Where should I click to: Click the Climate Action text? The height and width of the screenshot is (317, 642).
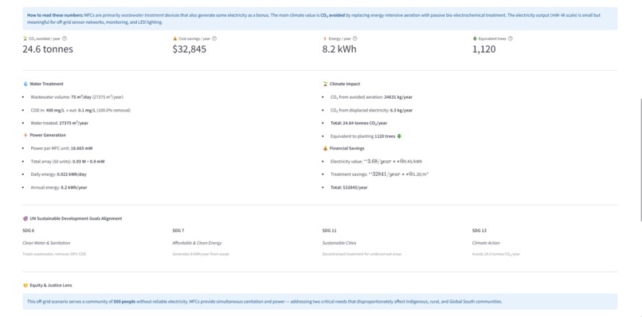coord(486,243)
